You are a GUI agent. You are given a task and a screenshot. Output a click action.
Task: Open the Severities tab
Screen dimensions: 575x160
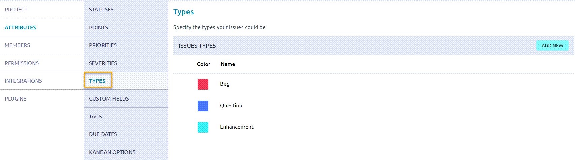103,63
